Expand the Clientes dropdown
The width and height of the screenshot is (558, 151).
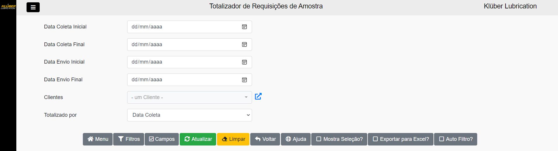[189, 98]
